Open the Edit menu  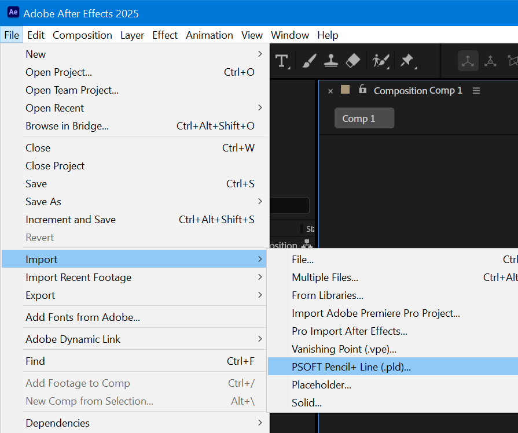pyautogui.click(x=36, y=35)
